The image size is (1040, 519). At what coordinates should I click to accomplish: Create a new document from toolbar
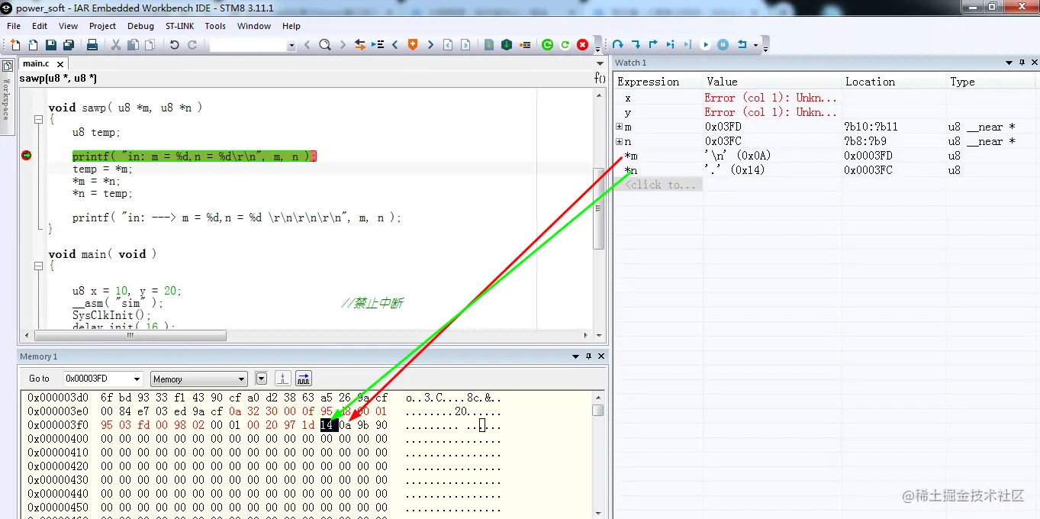[15, 45]
